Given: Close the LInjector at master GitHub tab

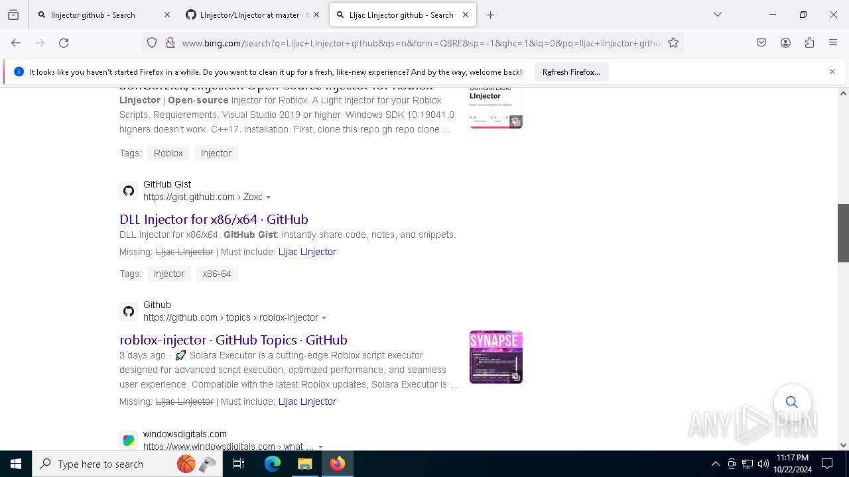Looking at the screenshot, I should coord(316,15).
